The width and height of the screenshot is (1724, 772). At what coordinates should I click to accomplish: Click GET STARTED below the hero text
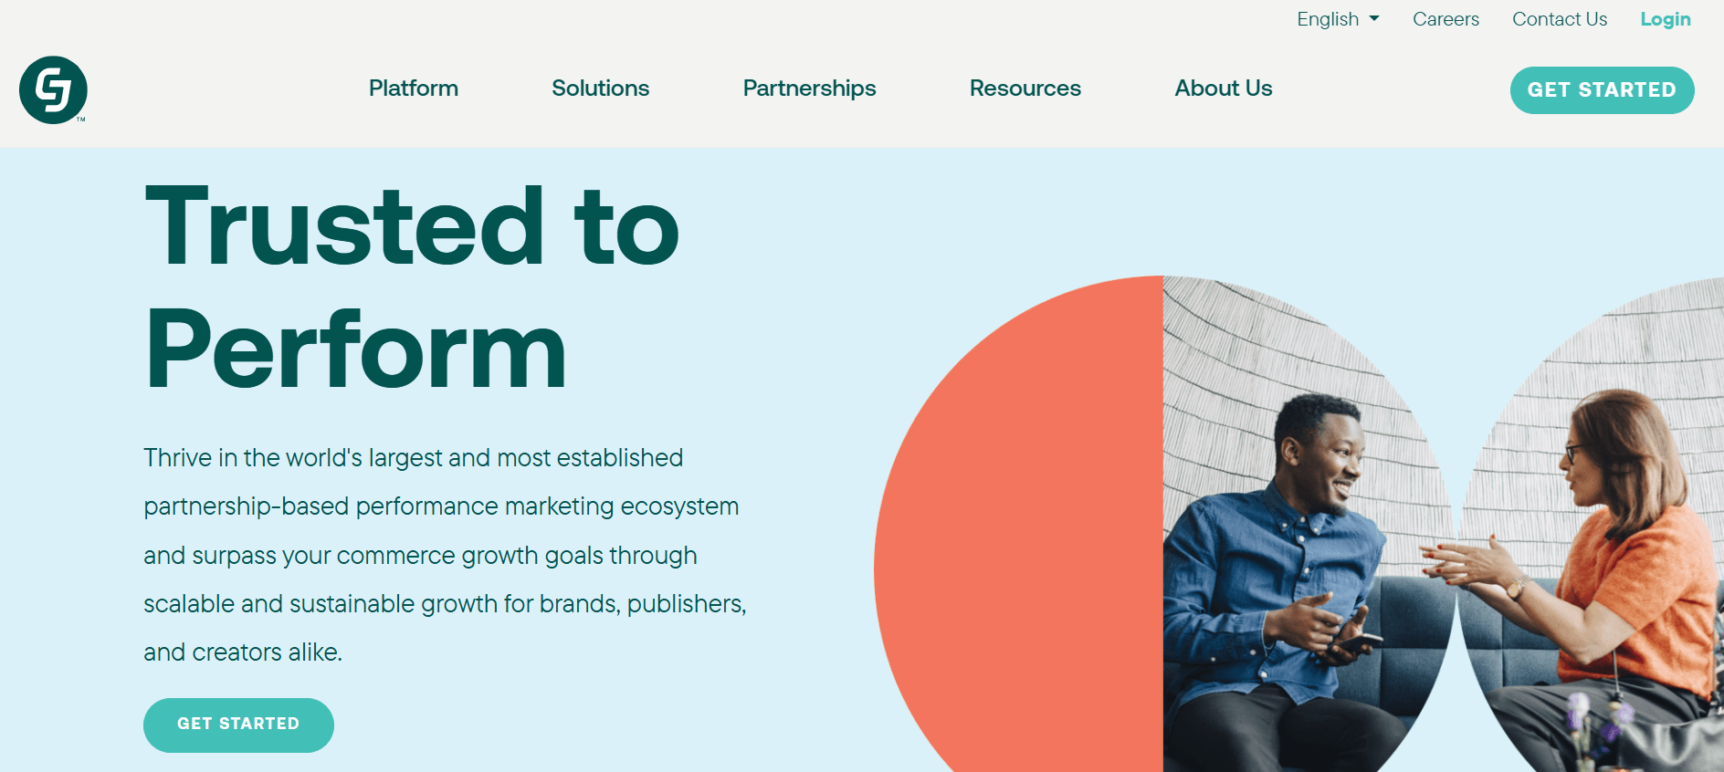[238, 724]
